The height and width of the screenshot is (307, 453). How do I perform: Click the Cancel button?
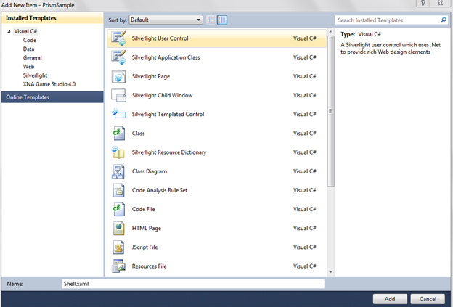point(428,299)
